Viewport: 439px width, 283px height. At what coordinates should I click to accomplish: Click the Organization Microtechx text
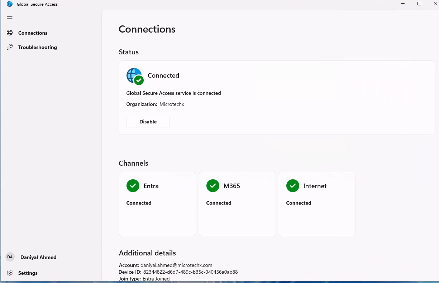[155, 104]
